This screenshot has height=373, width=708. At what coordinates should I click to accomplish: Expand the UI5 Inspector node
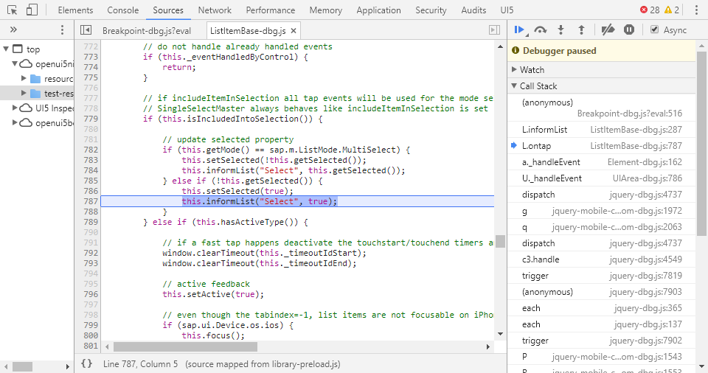15,108
